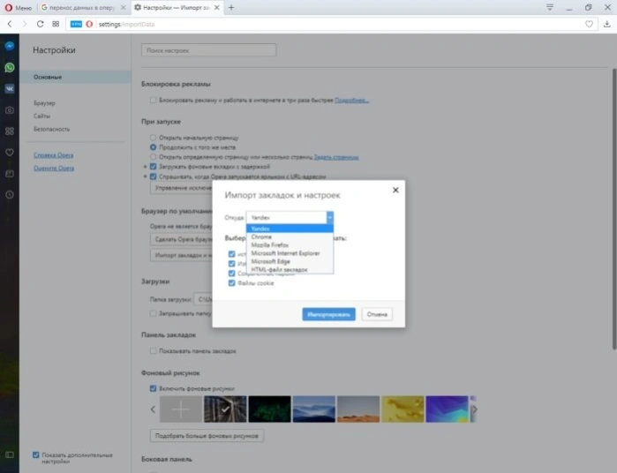Click the red Opera icon in address bar
The width and height of the screenshot is (617, 473).
(89, 24)
